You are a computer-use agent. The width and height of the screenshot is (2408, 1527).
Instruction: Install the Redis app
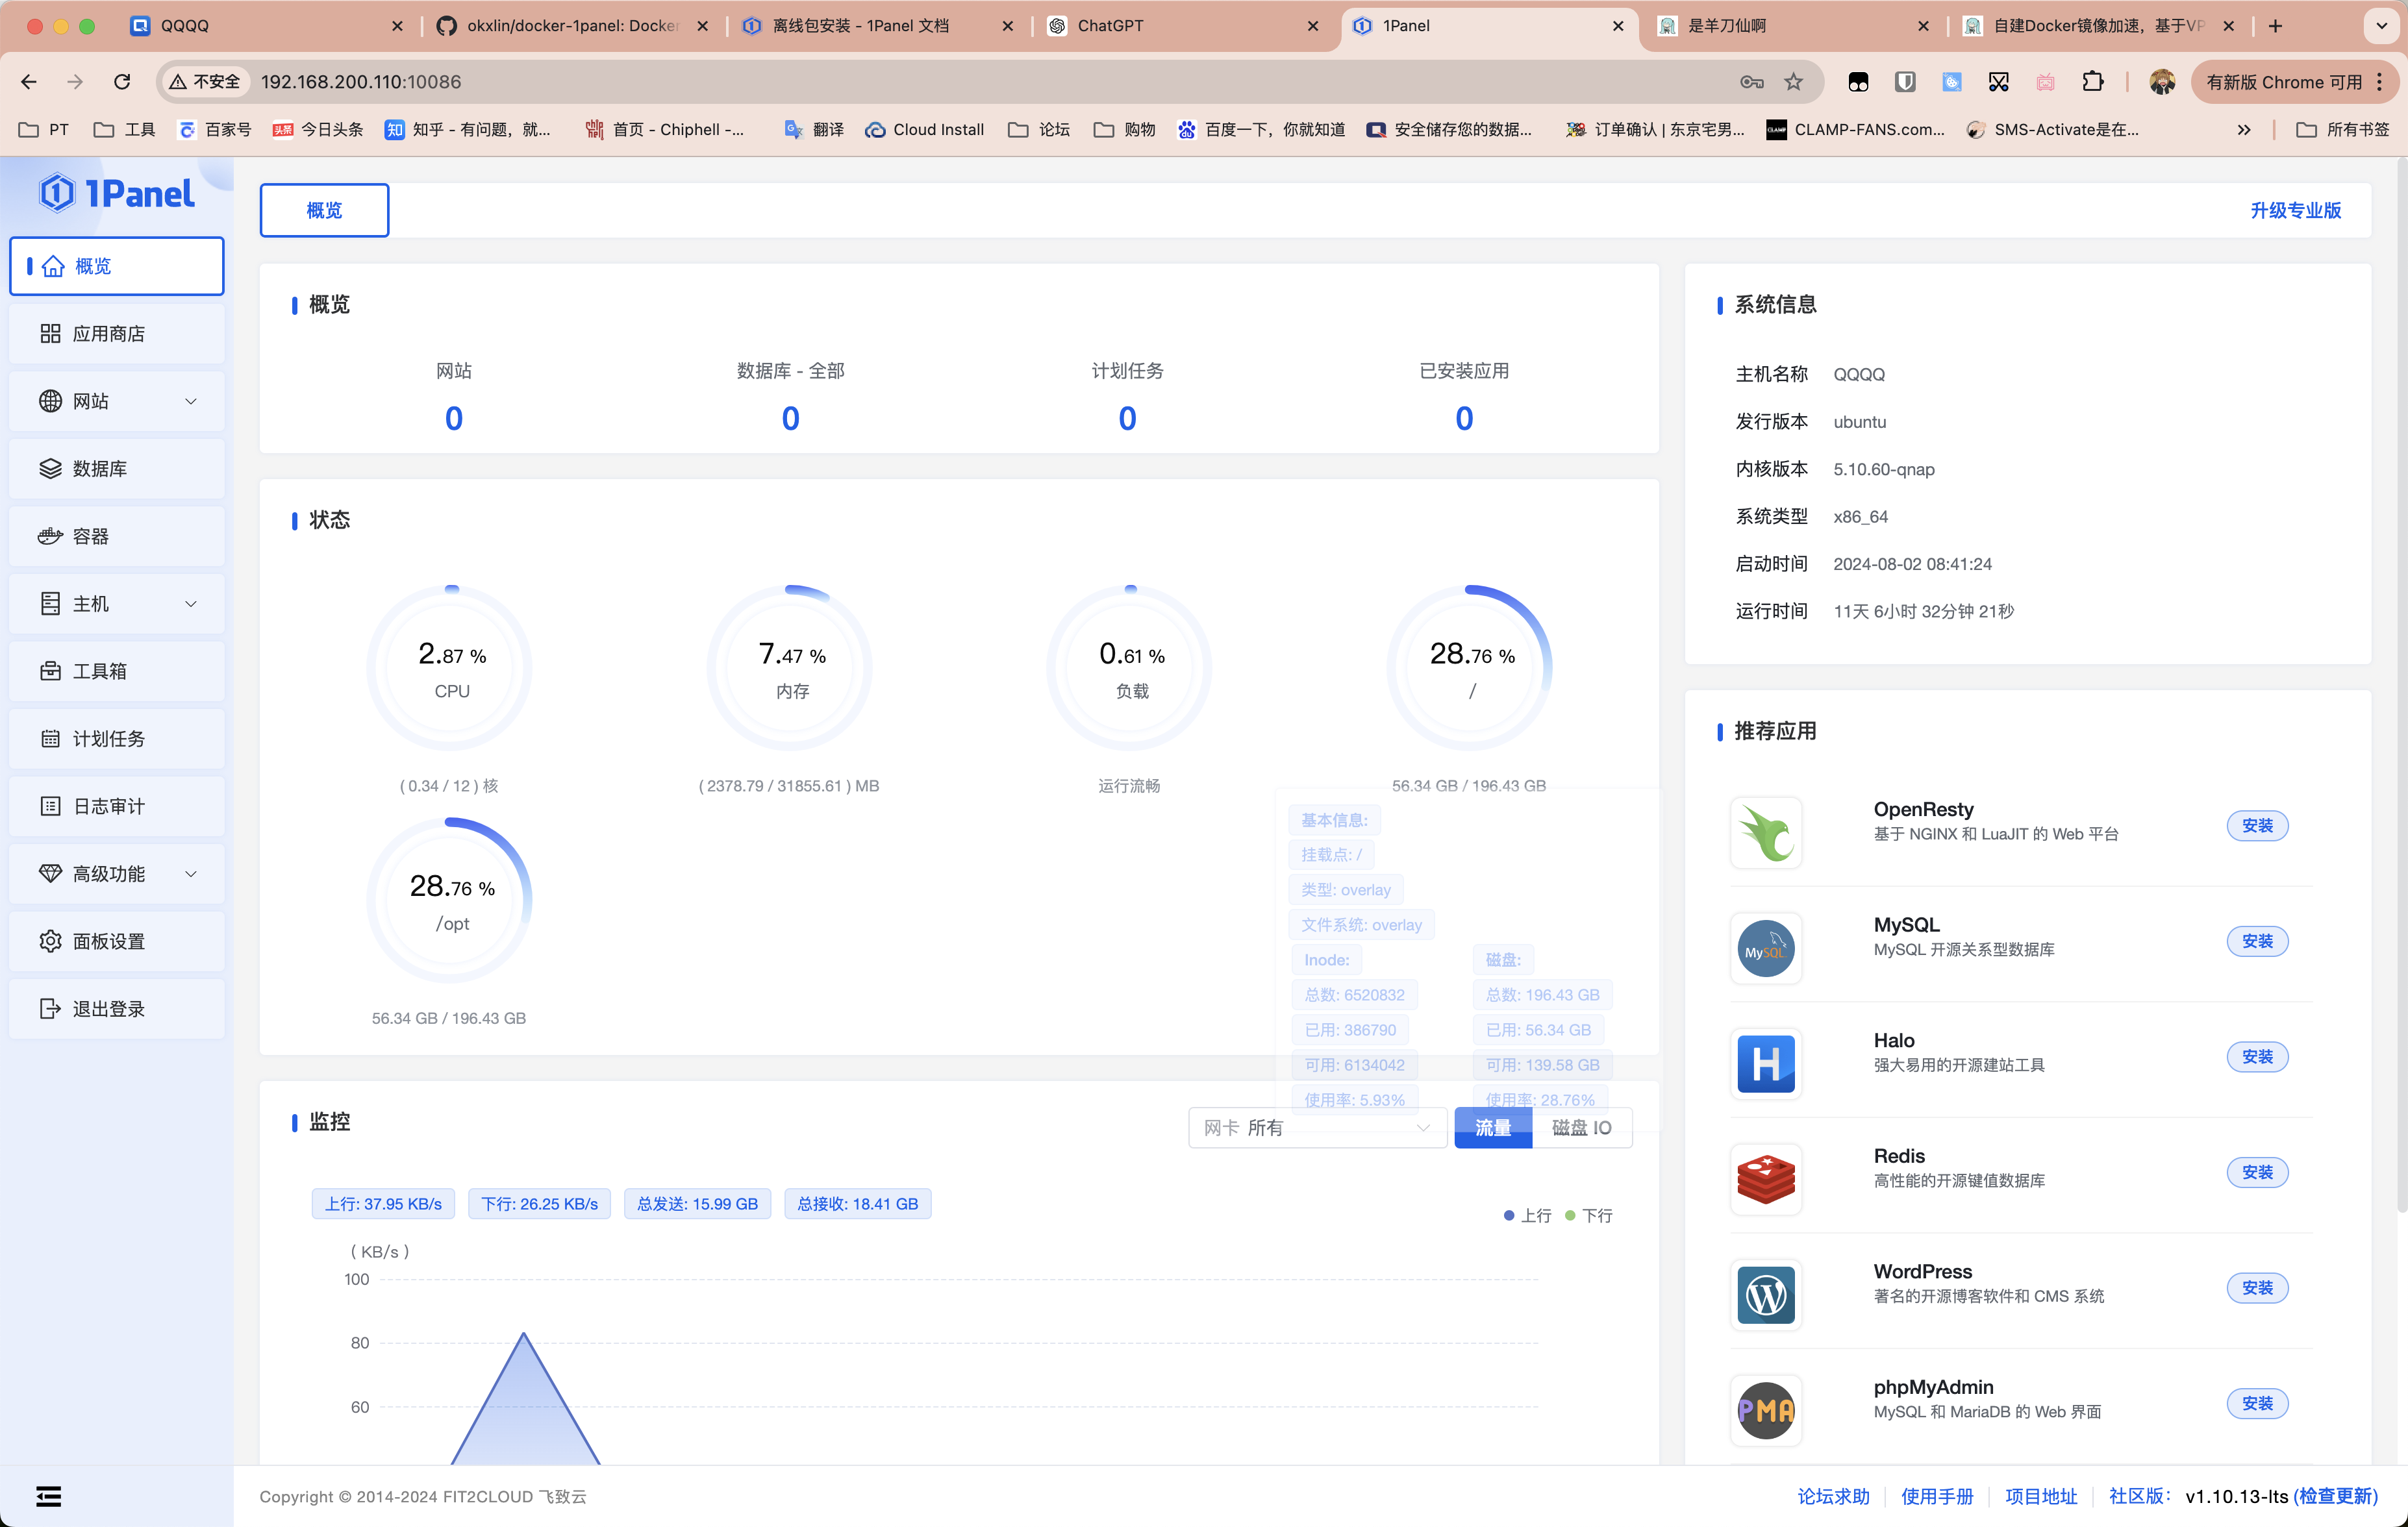pyautogui.click(x=2257, y=1172)
